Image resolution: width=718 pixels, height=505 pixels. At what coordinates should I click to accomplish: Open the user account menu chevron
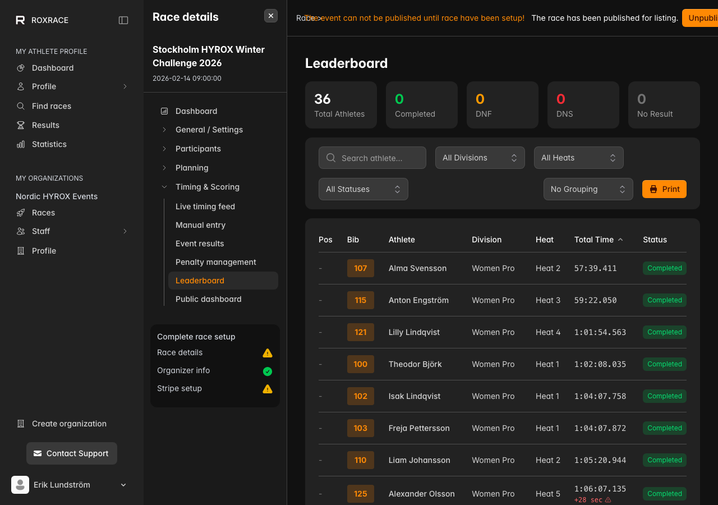tap(123, 485)
